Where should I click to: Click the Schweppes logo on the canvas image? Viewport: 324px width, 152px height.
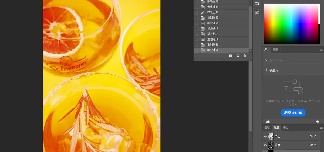[x=67, y=65]
